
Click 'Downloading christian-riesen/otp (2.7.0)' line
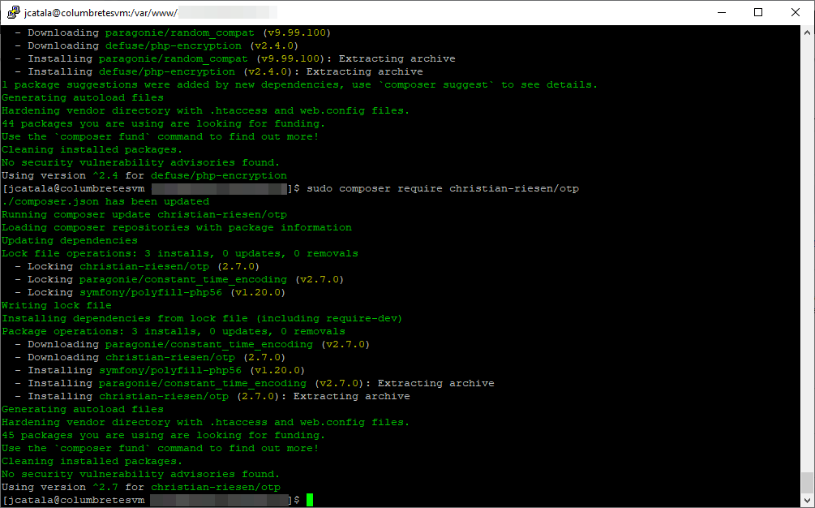click(150, 358)
